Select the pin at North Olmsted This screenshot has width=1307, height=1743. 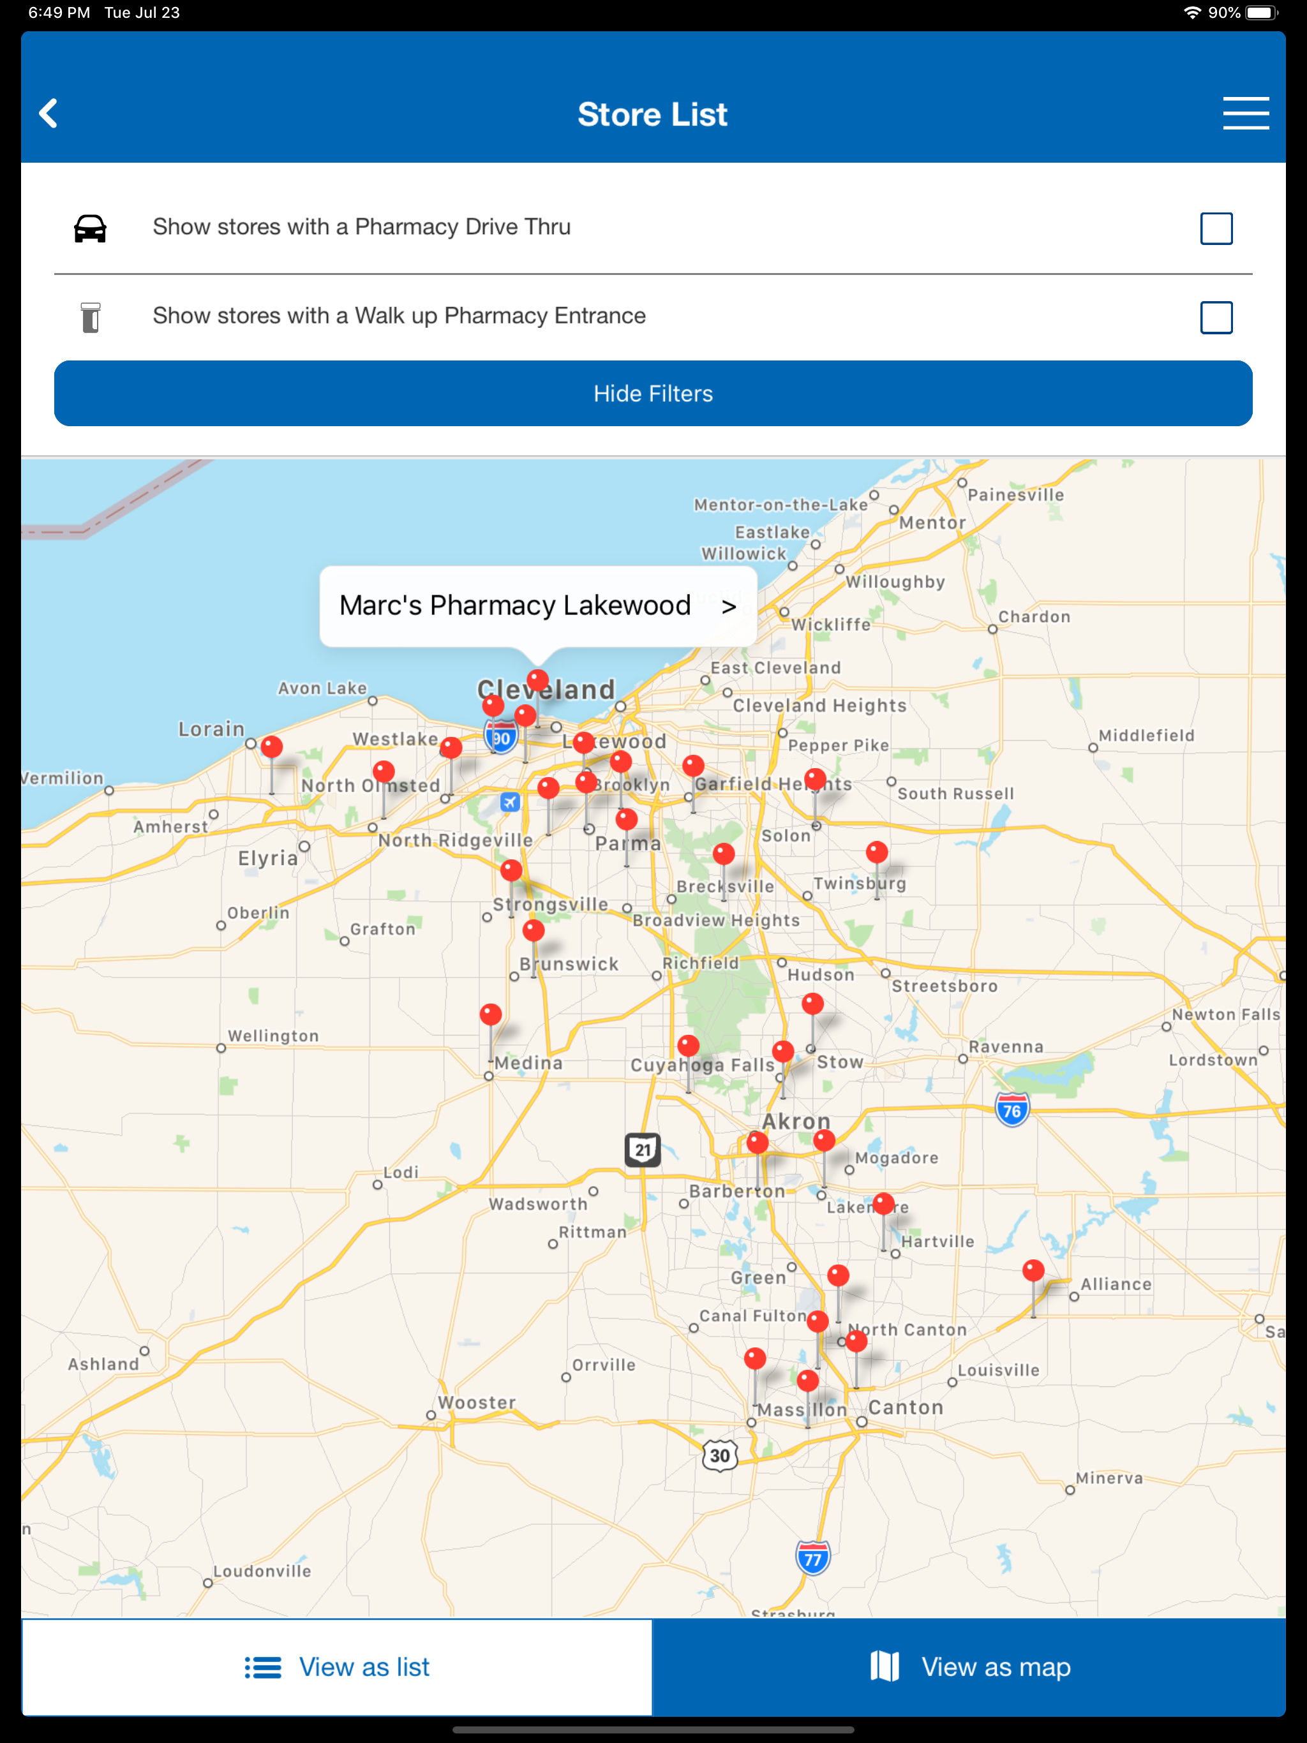pyautogui.click(x=383, y=771)
